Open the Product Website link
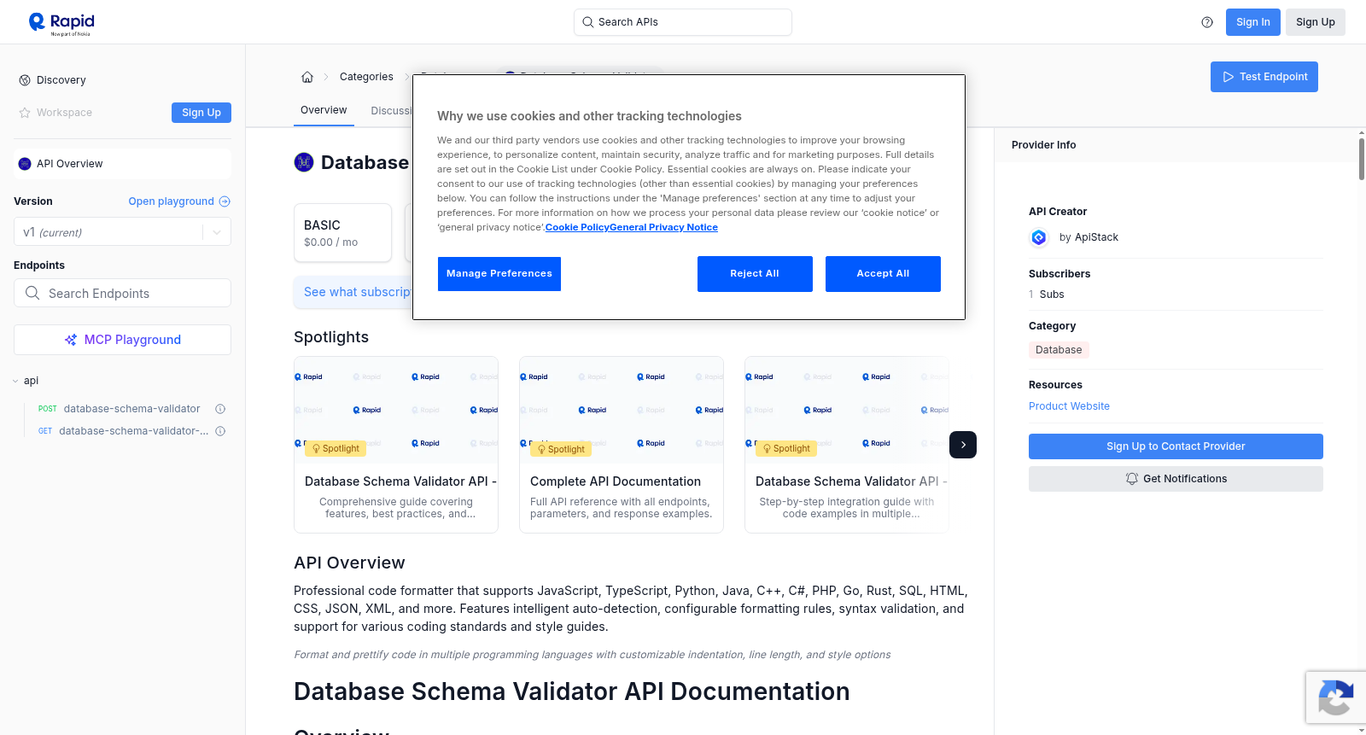The width and height of the screenshot is (1366, 735). 1069,406
